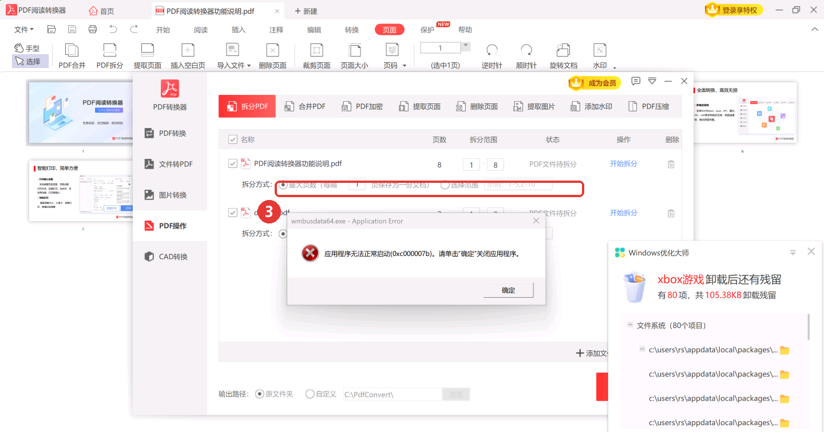Switch to the PDF加密 tab
The height and width of the screenshot is (432, 824).
[362, 106]
